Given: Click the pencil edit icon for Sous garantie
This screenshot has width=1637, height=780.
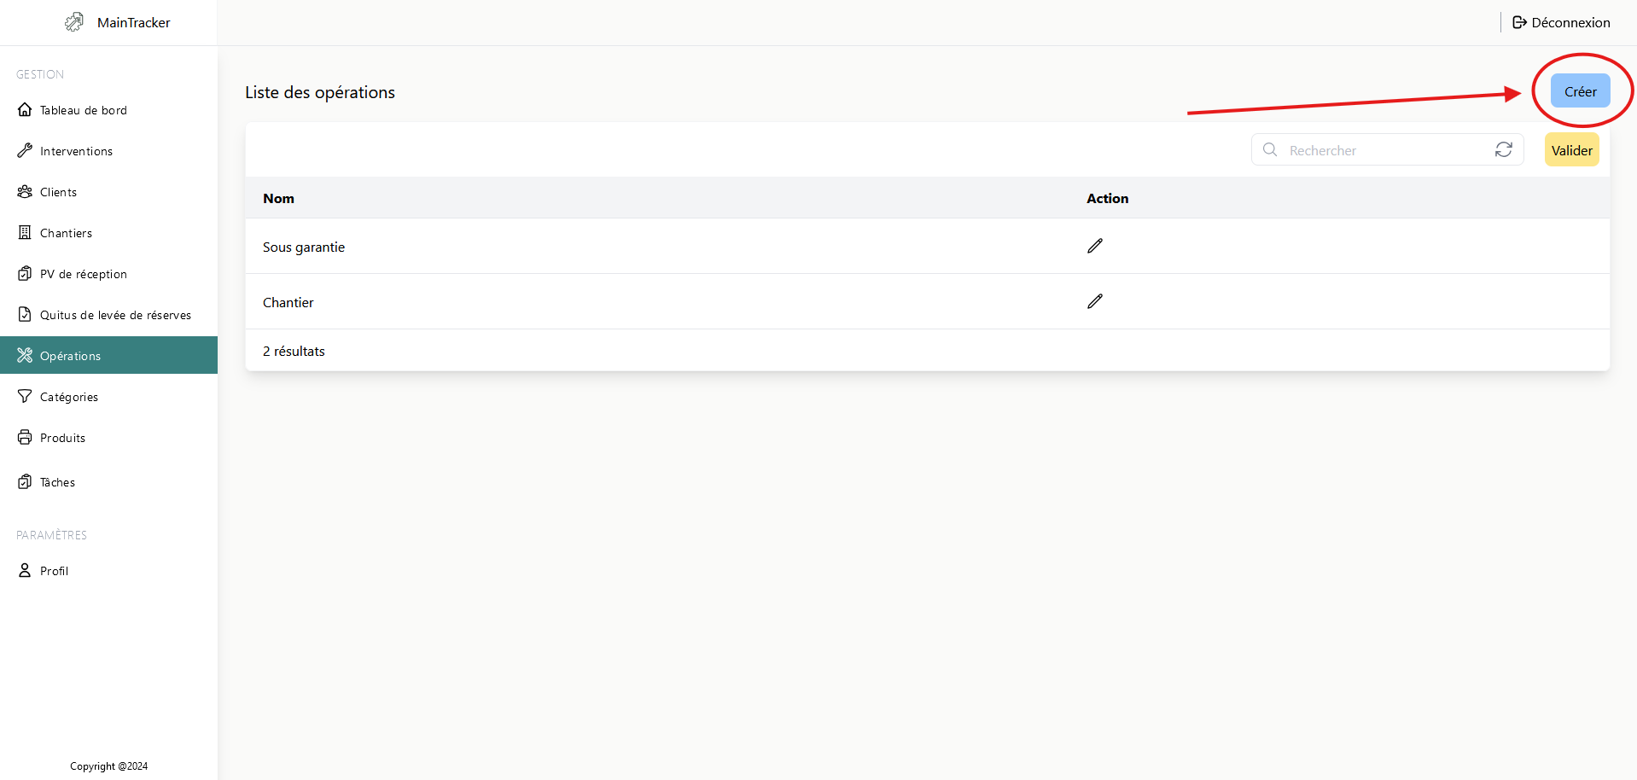Looking at the screenshot, I should [x=1095, y=246].
